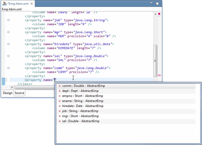Switch to the Design tab
The height and width of the screenshot is (145, 202).
click(8, 93)
